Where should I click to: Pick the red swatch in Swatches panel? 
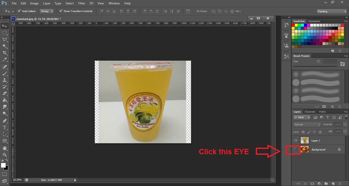click(293, 25)
